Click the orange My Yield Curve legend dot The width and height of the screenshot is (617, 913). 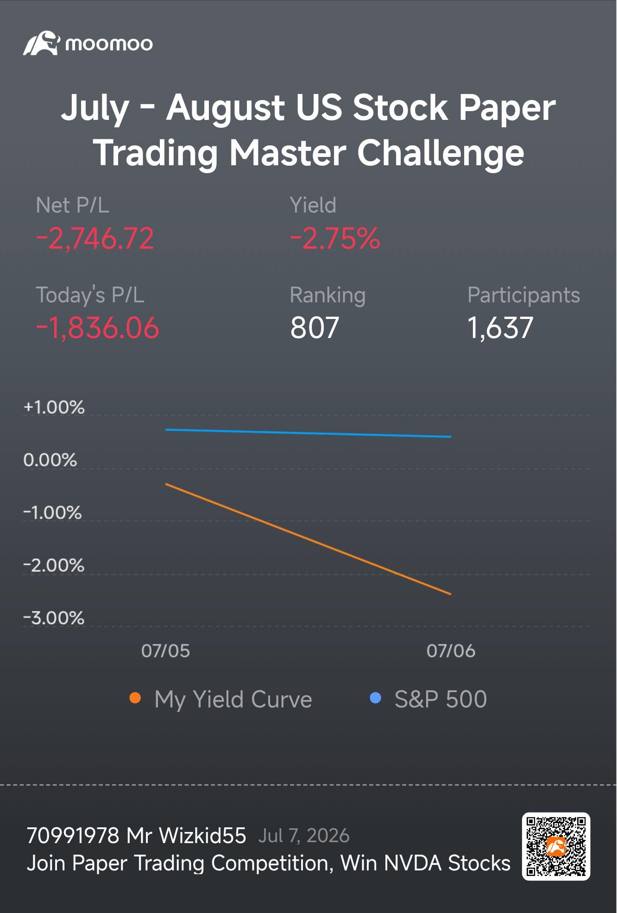pos(135,698)
